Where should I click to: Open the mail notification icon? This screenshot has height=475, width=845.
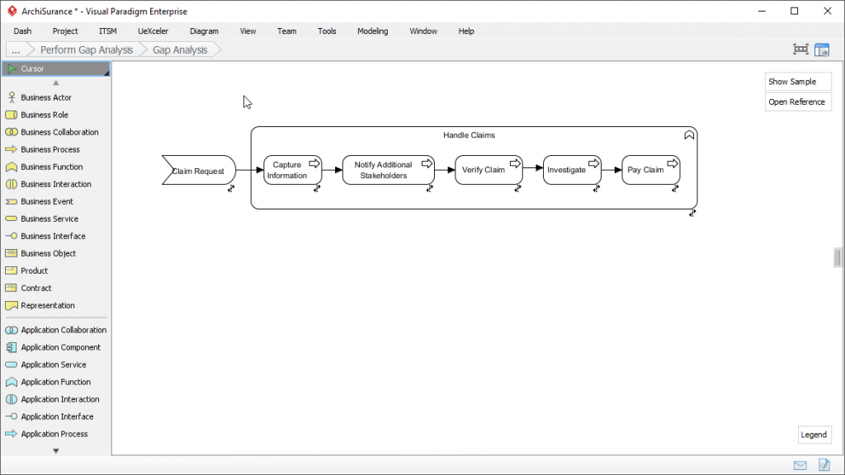tap(799, 464)
